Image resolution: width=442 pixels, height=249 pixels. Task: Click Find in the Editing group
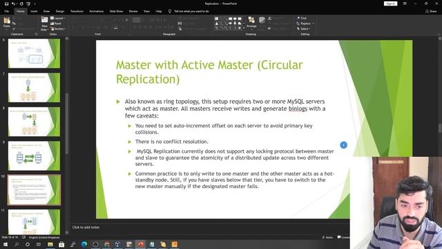tap(302, 18)
